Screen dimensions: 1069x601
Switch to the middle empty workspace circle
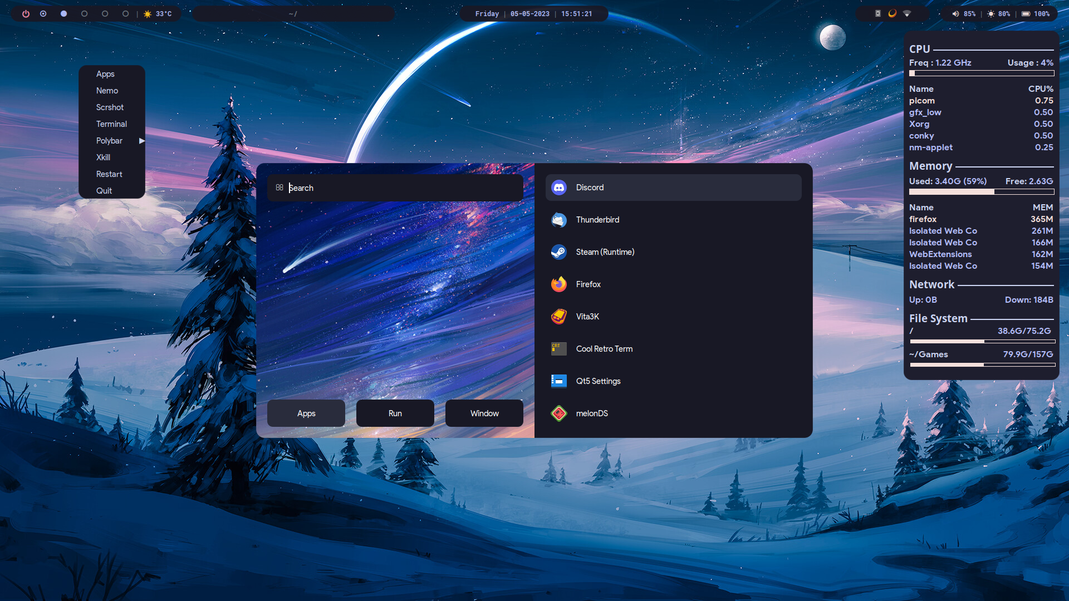(x=105, y=14)
